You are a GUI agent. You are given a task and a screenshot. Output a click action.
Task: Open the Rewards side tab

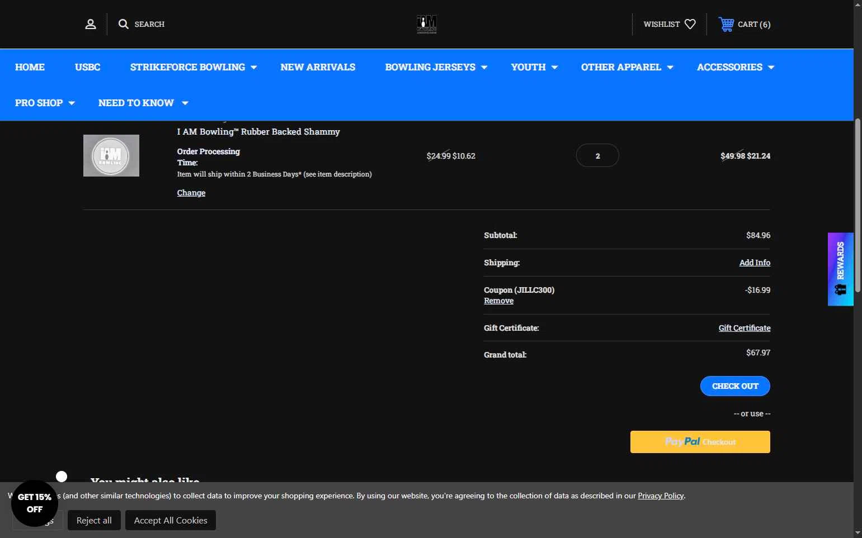point(840,269)
